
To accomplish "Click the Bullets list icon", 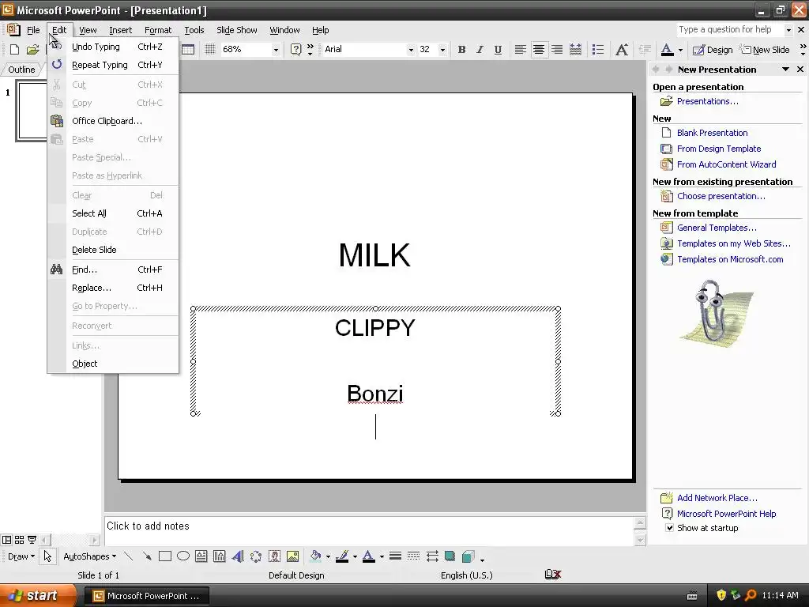I will (x=598, y=50).
